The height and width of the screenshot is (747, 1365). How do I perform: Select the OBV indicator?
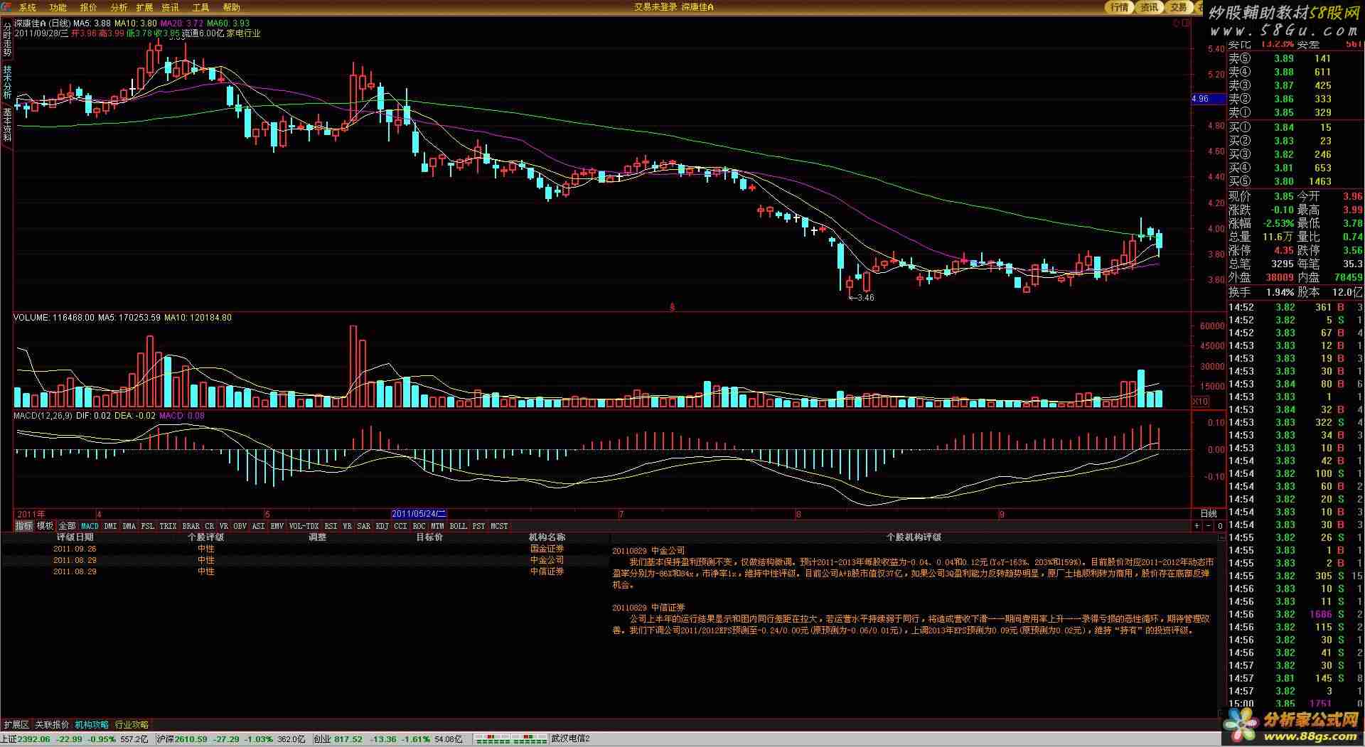coord(240,526)
